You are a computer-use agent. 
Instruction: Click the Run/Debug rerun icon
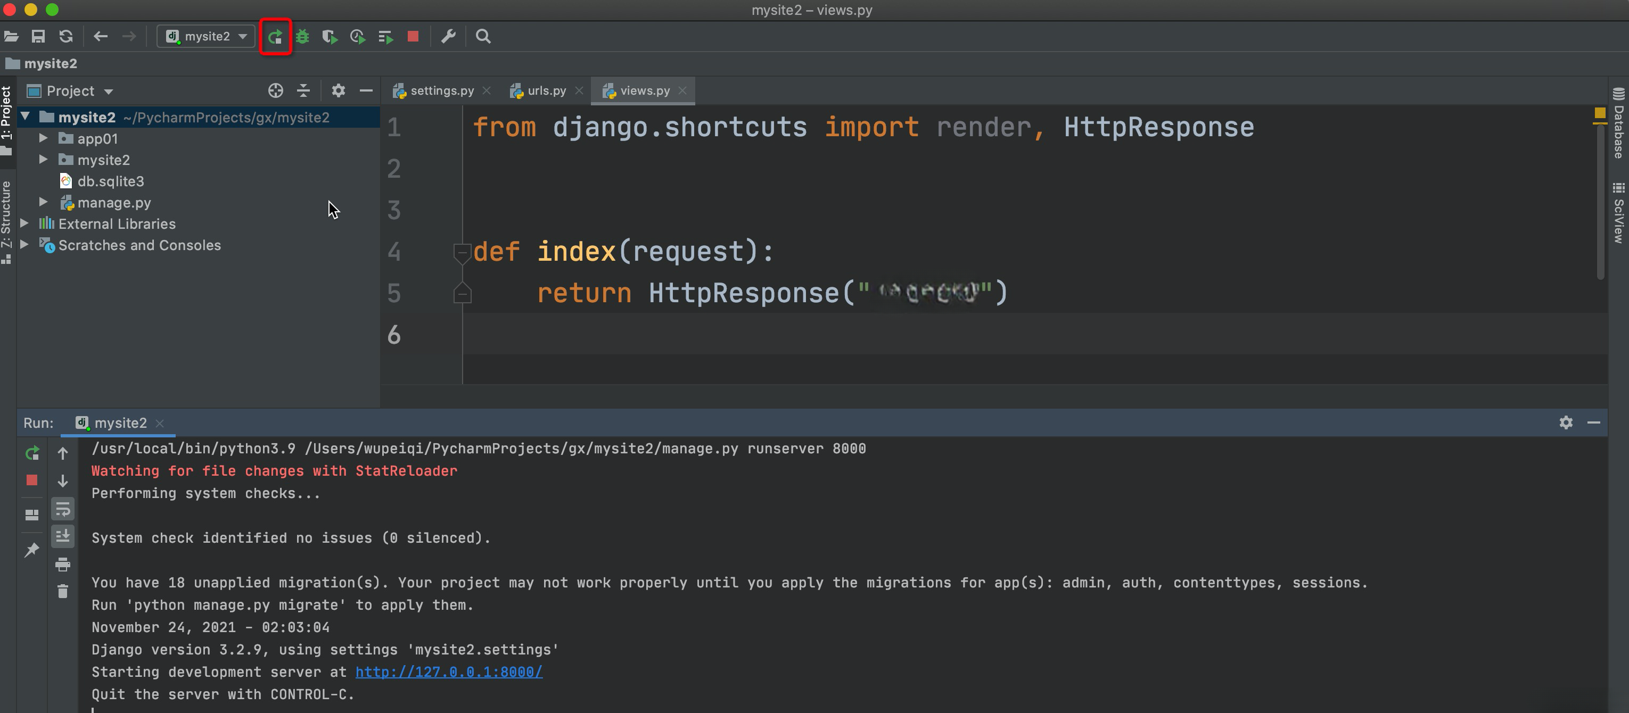click(30, 452)
